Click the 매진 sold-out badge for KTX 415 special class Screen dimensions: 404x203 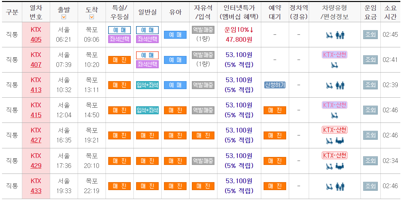(x=119, y=110)
